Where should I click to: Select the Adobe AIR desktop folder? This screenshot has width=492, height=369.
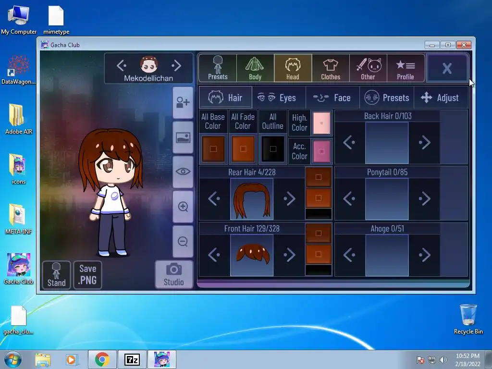(x=19, y=119)
